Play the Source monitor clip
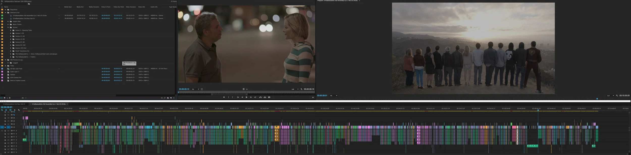Image resolution: width=631 pixels, height=155 pixels. click(247, 97)
